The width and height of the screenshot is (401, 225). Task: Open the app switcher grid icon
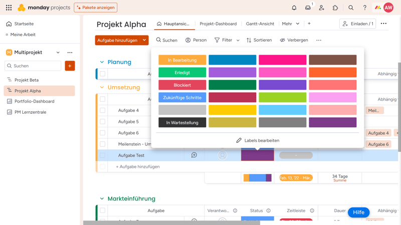[9, 8]
